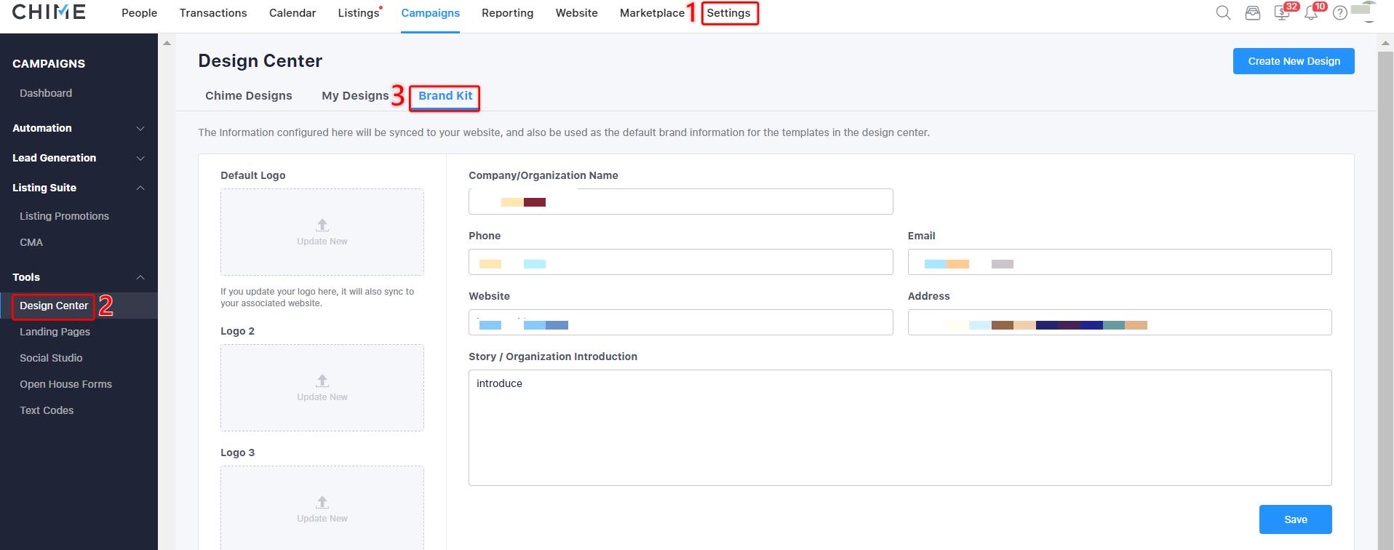
Task: Open the search magnifier icon
Action: point(1224,13)
